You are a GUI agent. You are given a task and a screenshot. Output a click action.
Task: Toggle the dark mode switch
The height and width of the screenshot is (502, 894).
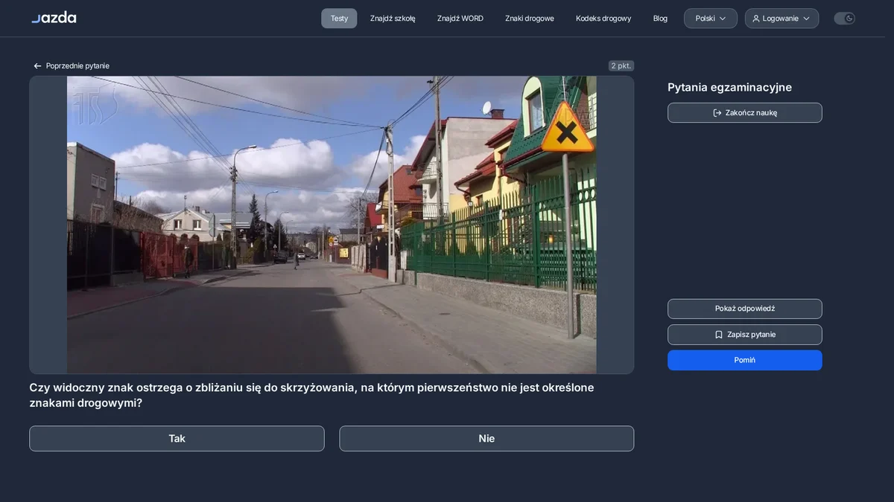click(x=844, y=19)
